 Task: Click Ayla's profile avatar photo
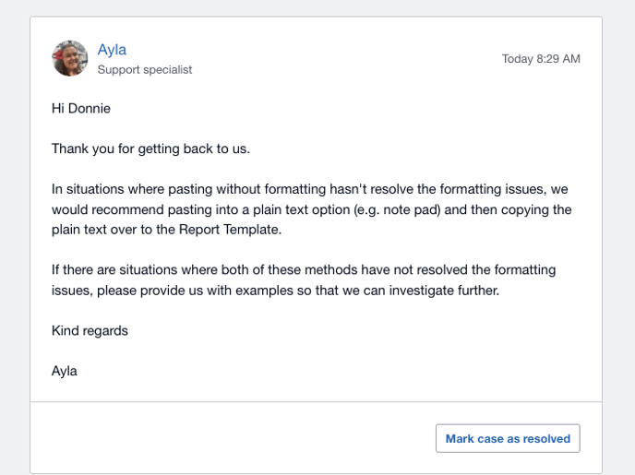[69, 58]
